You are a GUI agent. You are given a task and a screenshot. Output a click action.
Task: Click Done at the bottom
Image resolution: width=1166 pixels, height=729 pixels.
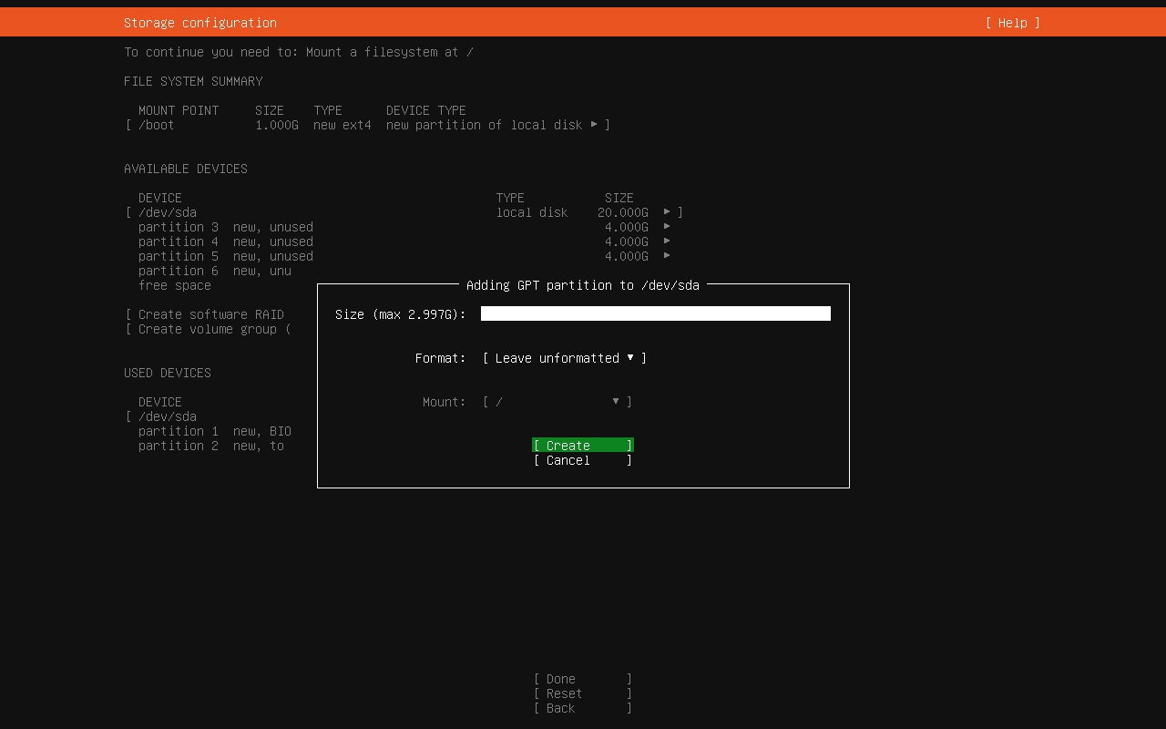(582, 679)
